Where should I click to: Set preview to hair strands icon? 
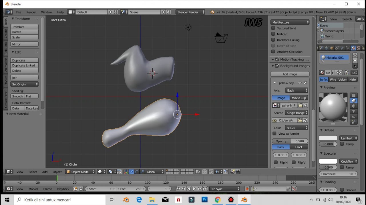[x=354, y=117]
